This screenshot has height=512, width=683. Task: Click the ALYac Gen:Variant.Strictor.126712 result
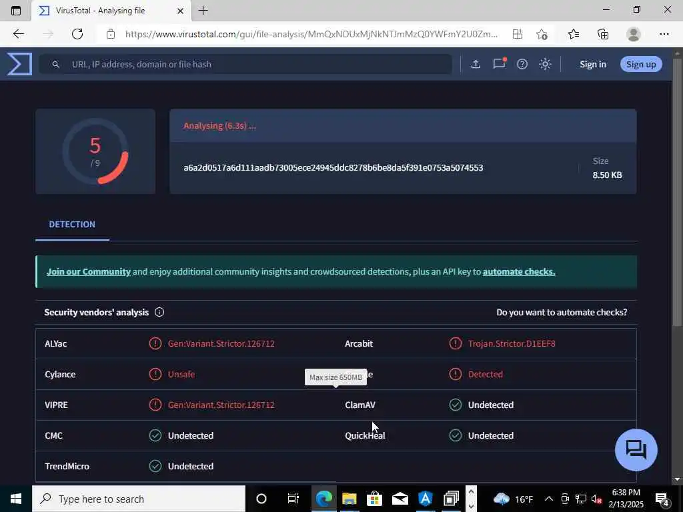[x=221, y=343]
